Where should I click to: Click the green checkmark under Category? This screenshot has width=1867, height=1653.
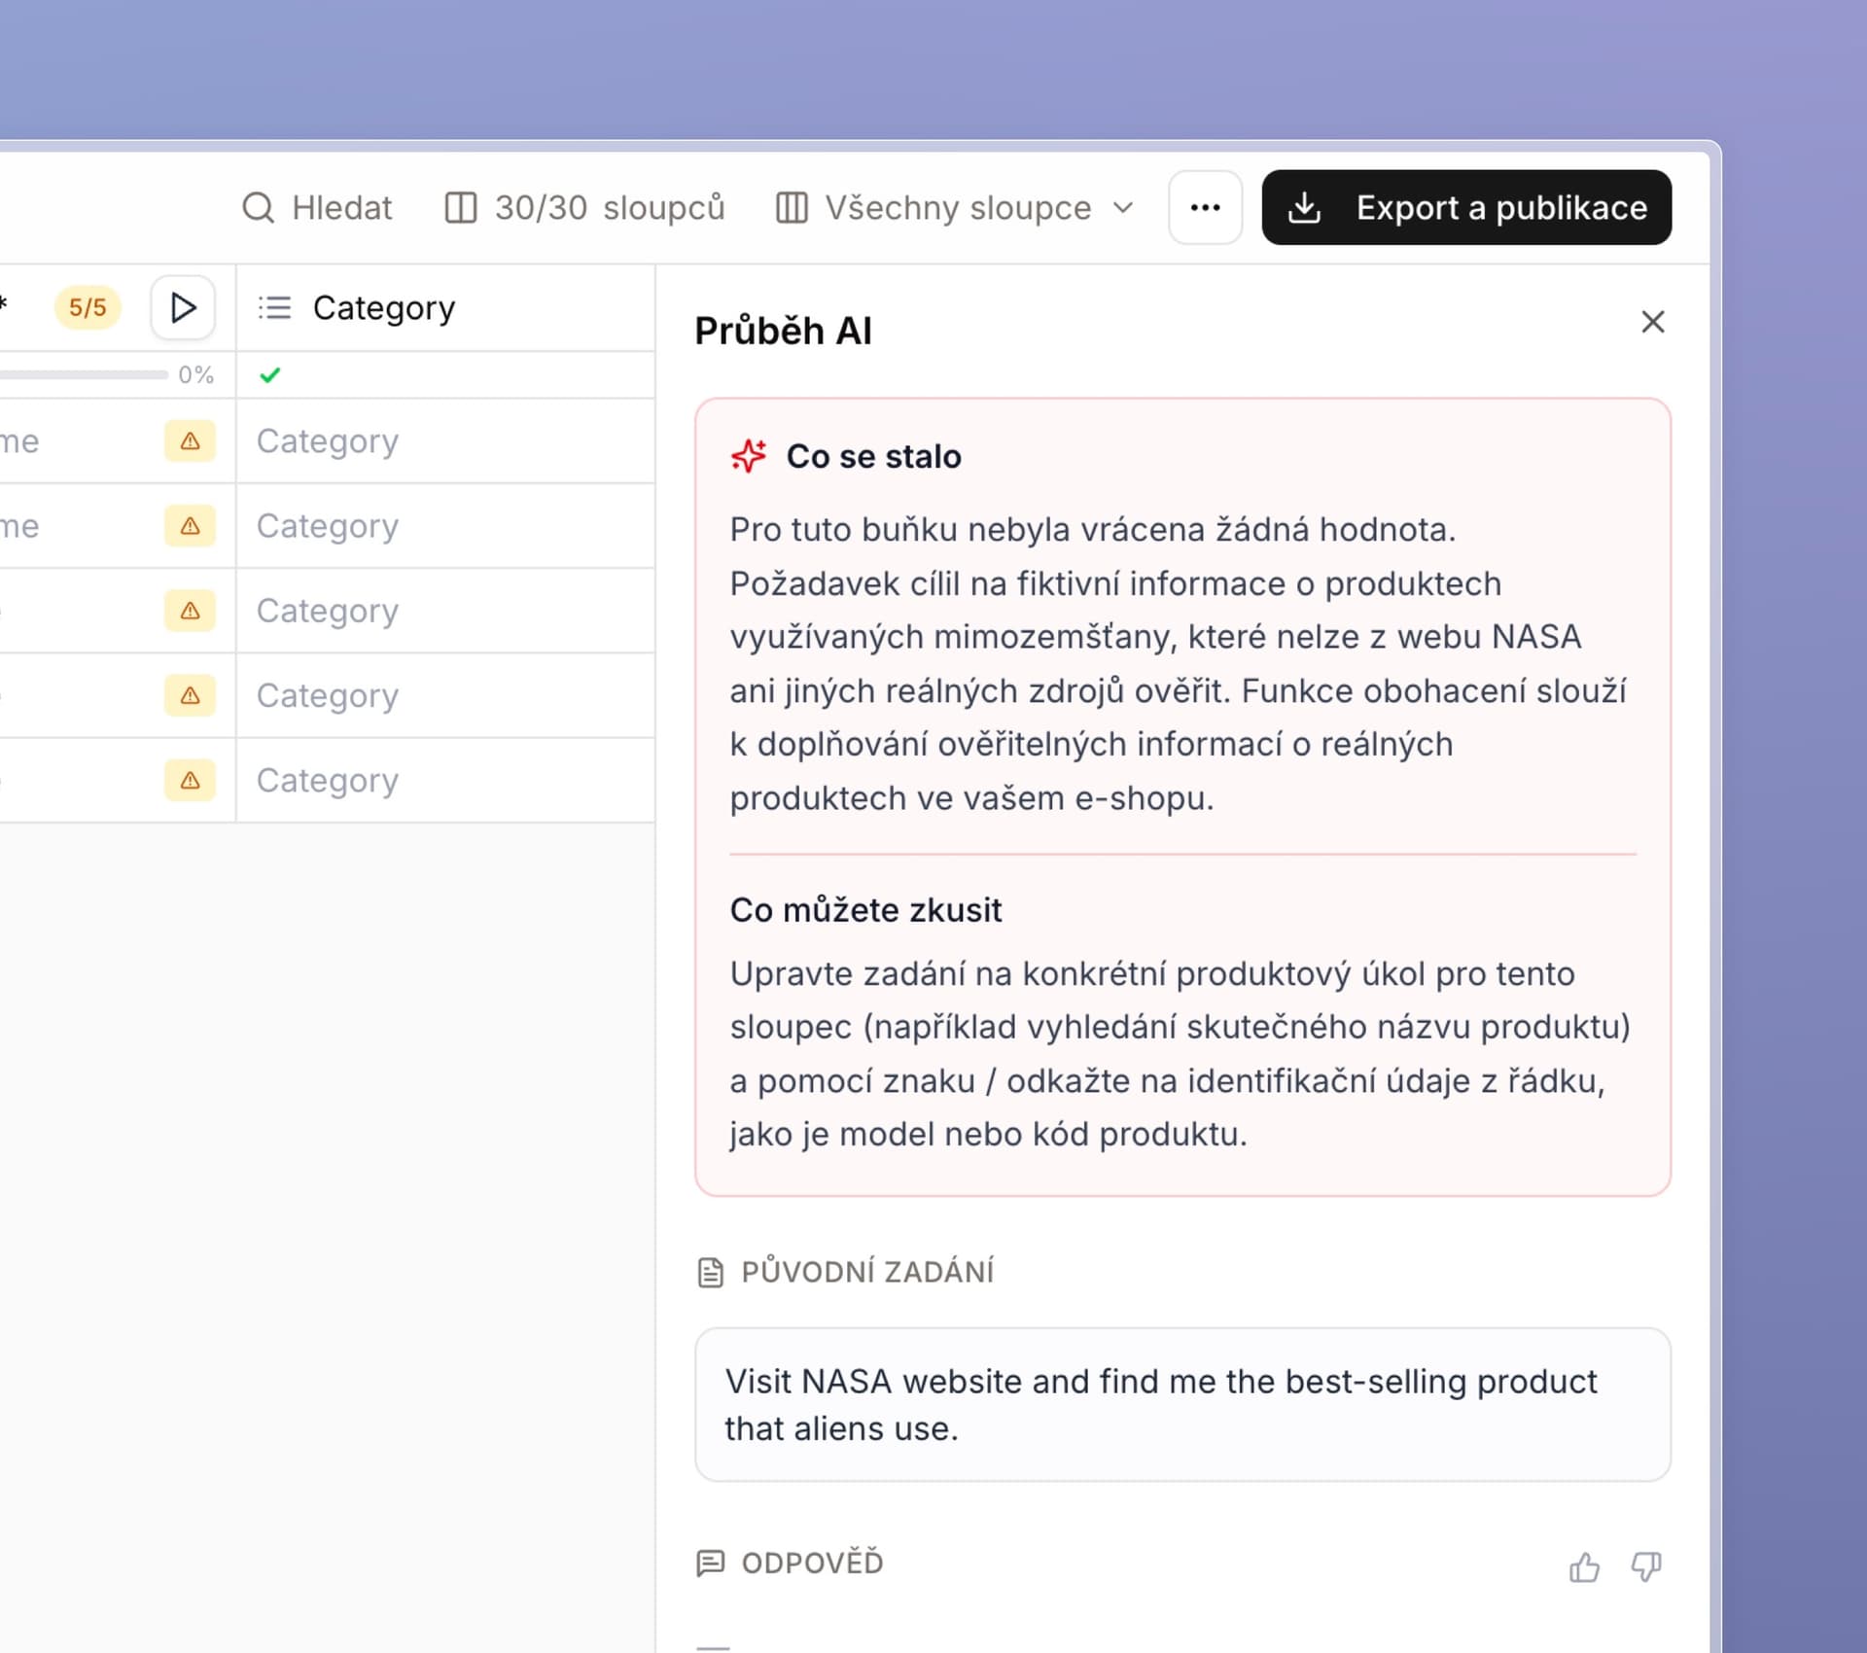270,375
